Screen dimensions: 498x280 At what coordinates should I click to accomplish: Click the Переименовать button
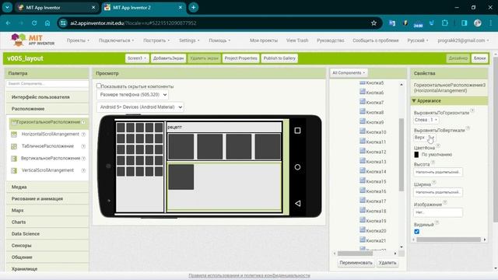click(356, 263)
